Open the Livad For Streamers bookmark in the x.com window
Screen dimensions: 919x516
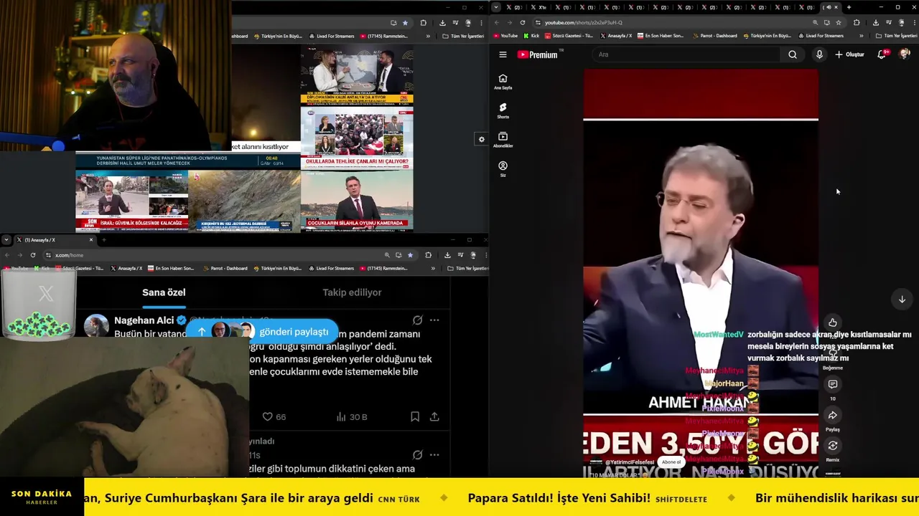pos(332,268)
